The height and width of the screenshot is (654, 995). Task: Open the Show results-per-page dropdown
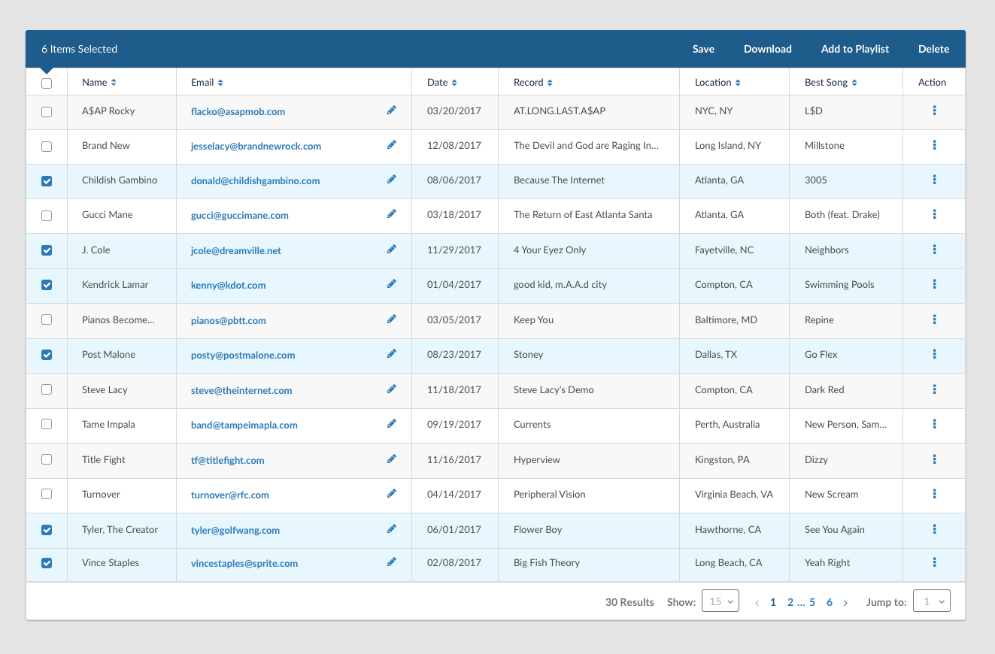coord(720,601)
